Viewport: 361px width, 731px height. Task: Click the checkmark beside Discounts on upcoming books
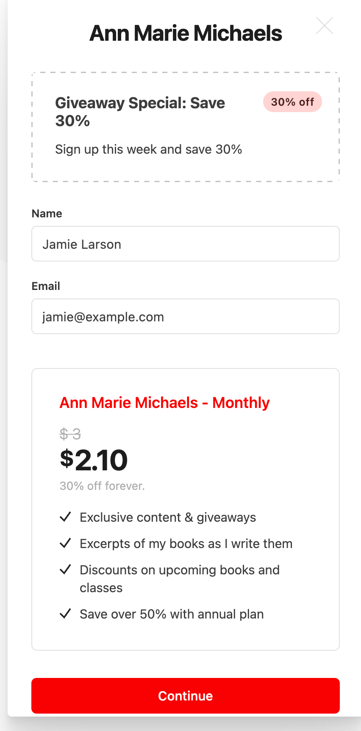65,570
